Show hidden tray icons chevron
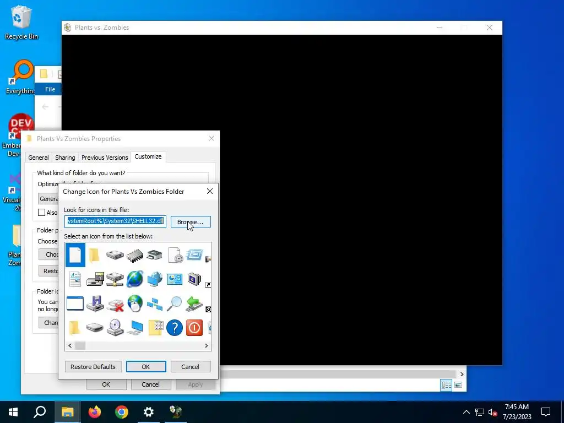 point(466,412)
